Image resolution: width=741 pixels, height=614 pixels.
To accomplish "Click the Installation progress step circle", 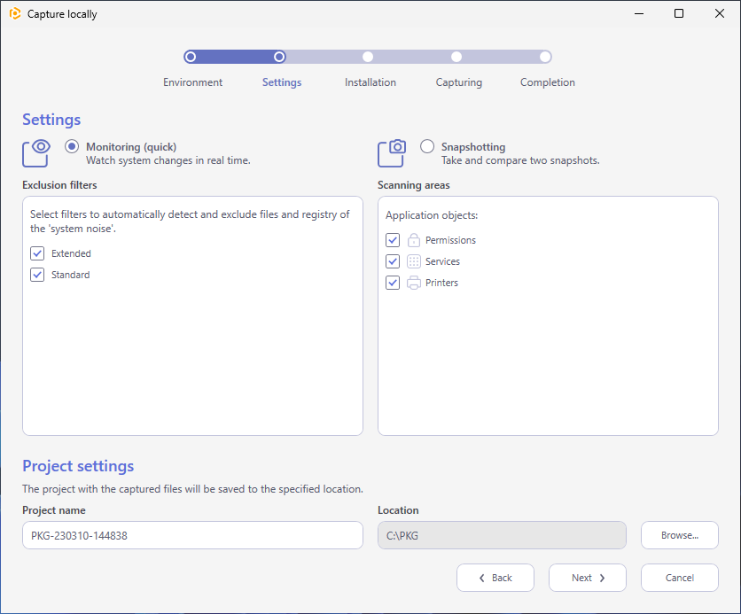I will coord(368,57).
